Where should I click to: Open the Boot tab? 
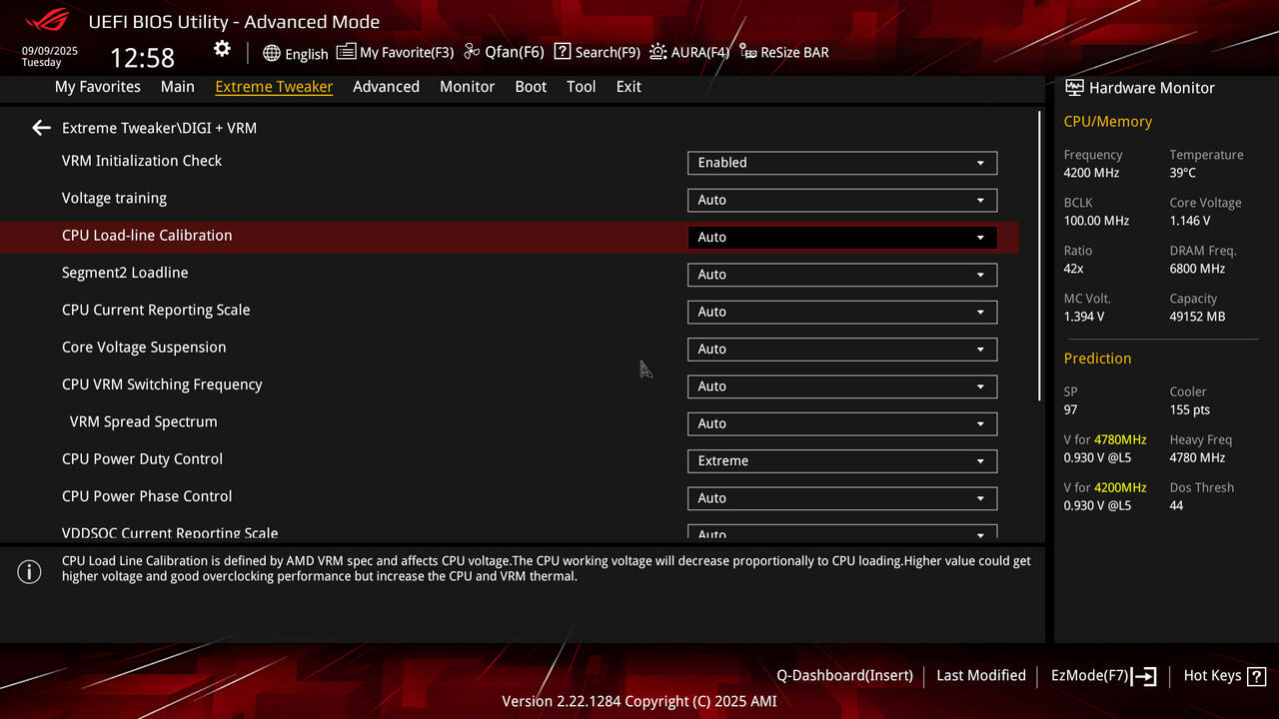coord(531,87)
